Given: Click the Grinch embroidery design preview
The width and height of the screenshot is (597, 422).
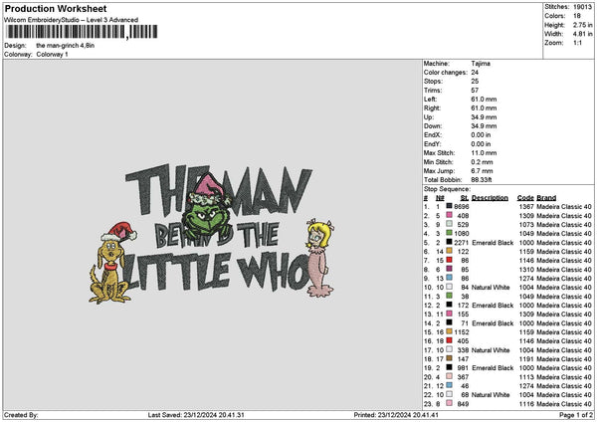Looking at the screenshot, I should (x=211, y=233).
